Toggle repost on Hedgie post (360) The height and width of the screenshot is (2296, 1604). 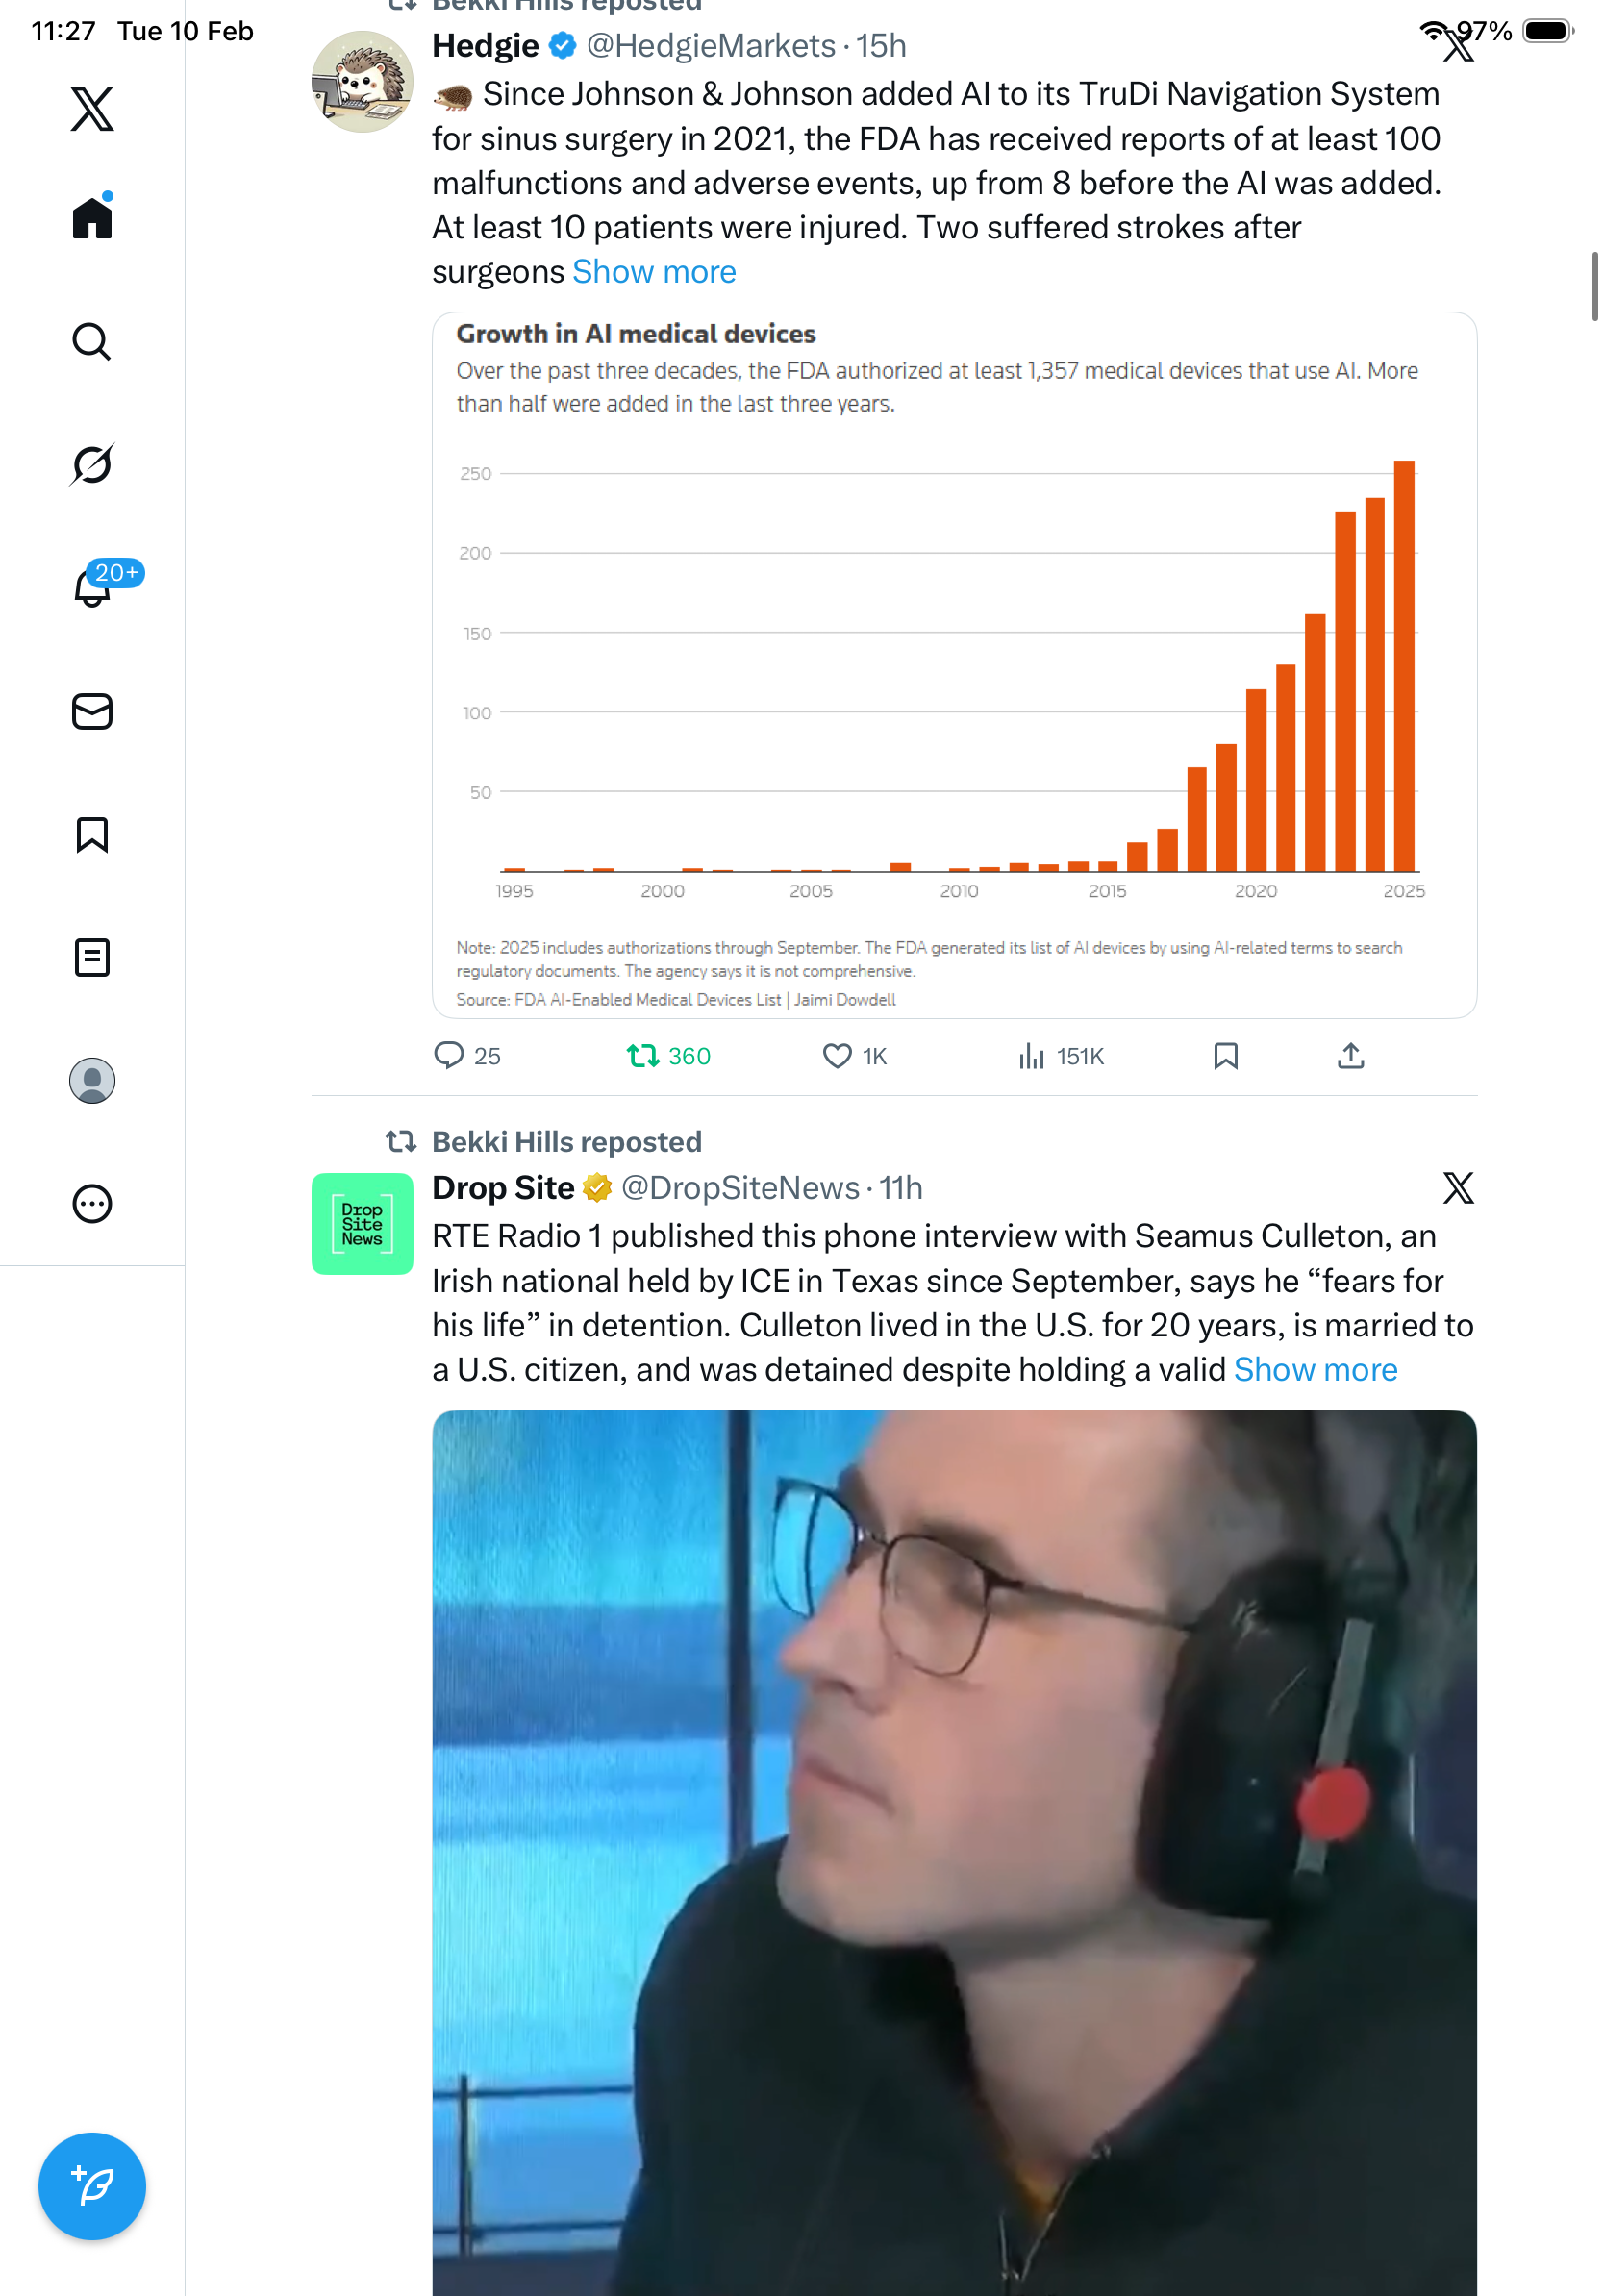point(668,1056)
